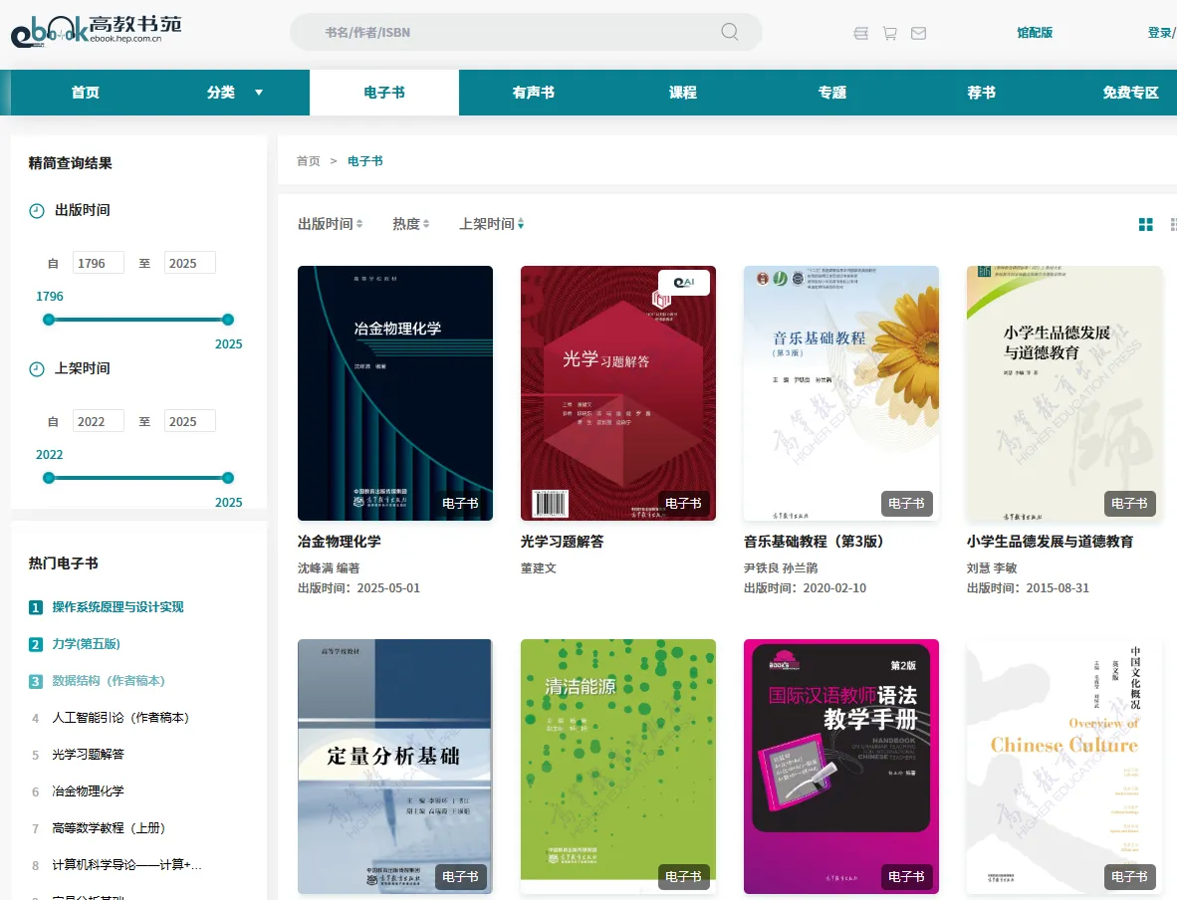
Task: Switch to grid view layout icon
Action: click(1145, 224)
